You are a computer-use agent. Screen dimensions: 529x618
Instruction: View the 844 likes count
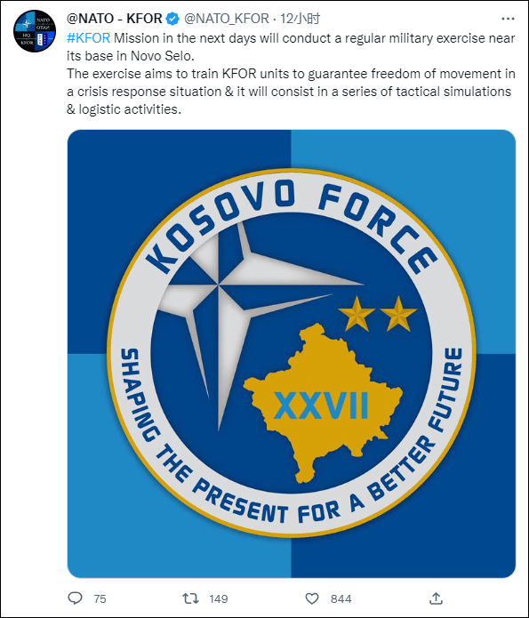coord(341,599)
